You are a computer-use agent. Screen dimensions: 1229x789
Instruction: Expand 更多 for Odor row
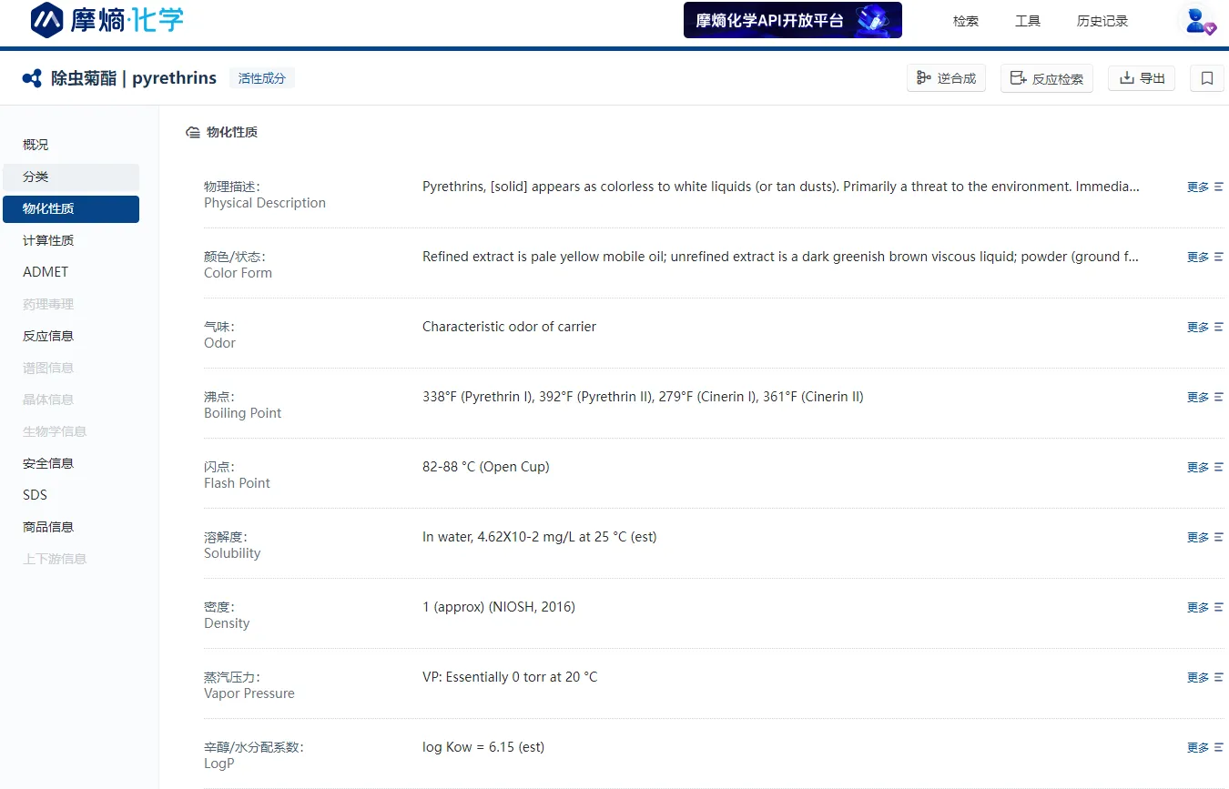1198,327
